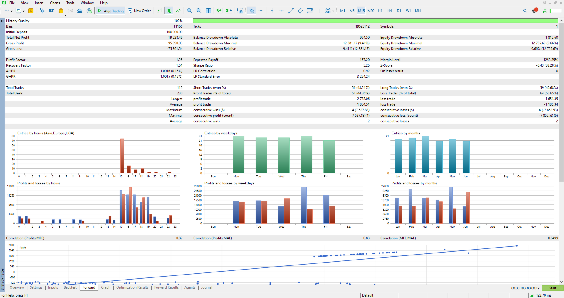Screen dimensions: 564x298
Task: Take a chart screenshot with camera icon
Action: point(240,11)
